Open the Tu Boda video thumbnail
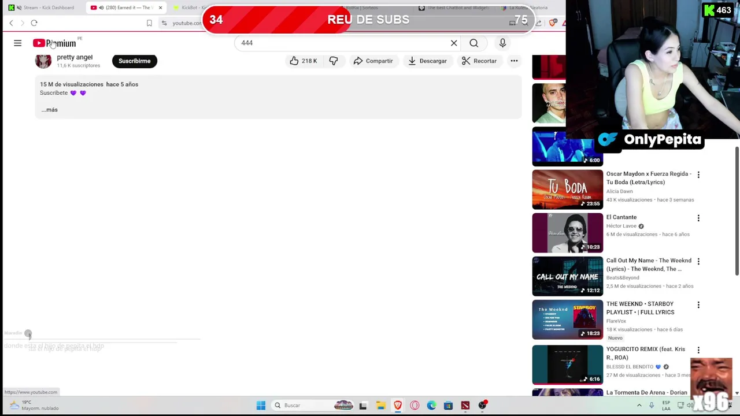The image size is (740, 416). (567, 190)
